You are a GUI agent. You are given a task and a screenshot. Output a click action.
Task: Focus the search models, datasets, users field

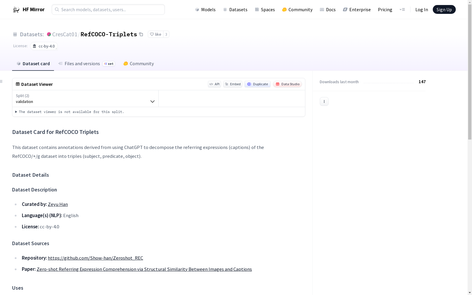point(108,9)
